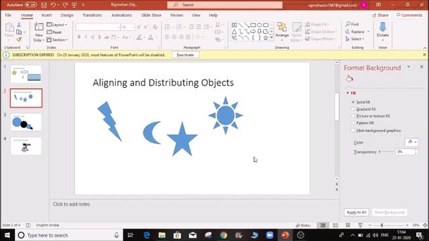Open Microsoft Edge from the taskbar
429x241 pixels.
[x=147, y=235]
